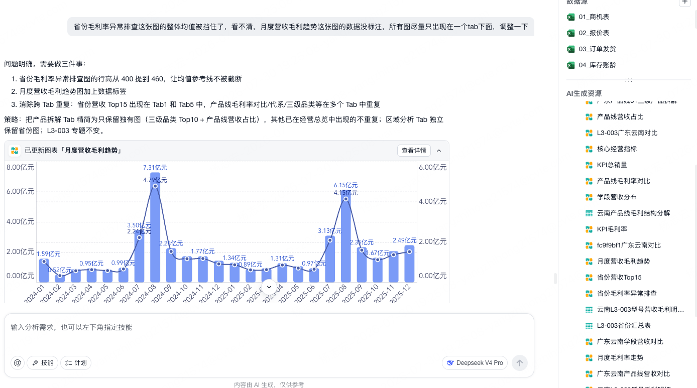Open the 产品线毛利率对比 resource
697x388 pixels.
click(x=624, y=181)
